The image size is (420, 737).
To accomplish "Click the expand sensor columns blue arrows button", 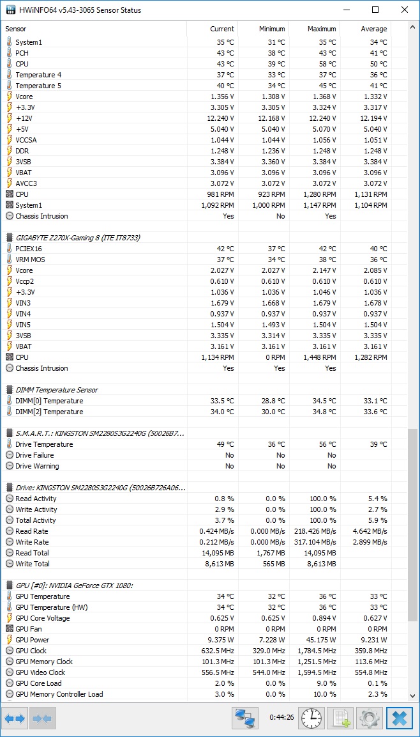I will [15, 718].
